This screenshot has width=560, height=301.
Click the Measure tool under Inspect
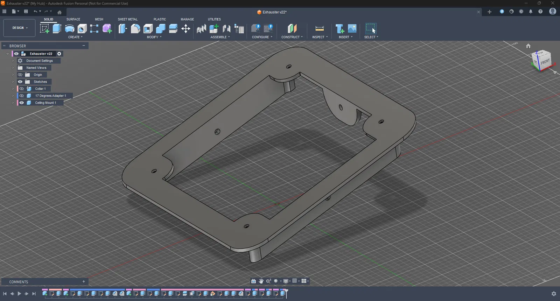click(x=320, y=28)
